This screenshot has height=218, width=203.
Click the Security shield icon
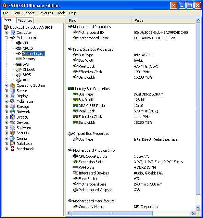[13, 133]
